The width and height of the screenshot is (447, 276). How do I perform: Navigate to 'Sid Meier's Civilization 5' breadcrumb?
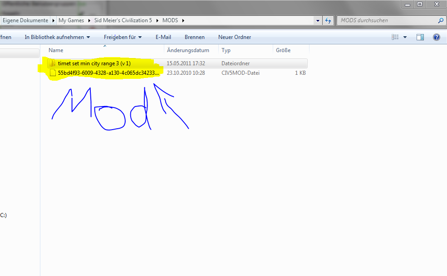tap(123, 20)
